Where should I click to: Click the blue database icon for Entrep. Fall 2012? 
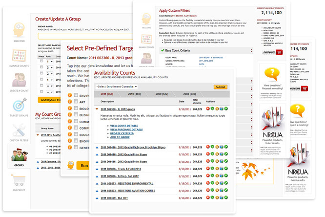tap(222, 175)
